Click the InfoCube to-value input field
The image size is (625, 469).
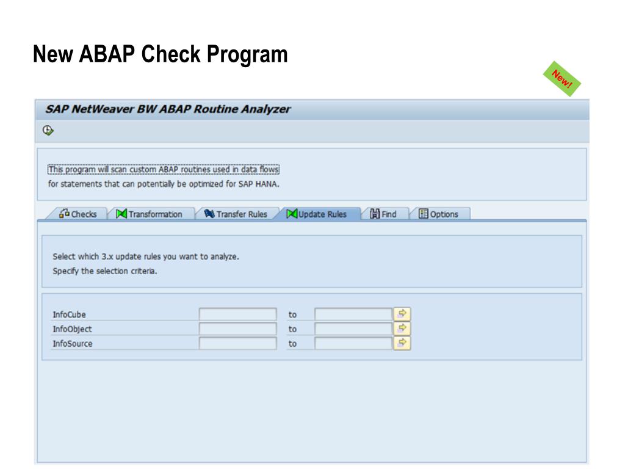click(x=353, y=314)
